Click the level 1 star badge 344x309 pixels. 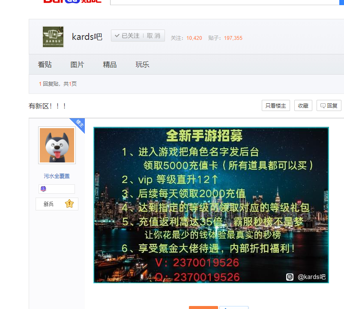[69, 204]
